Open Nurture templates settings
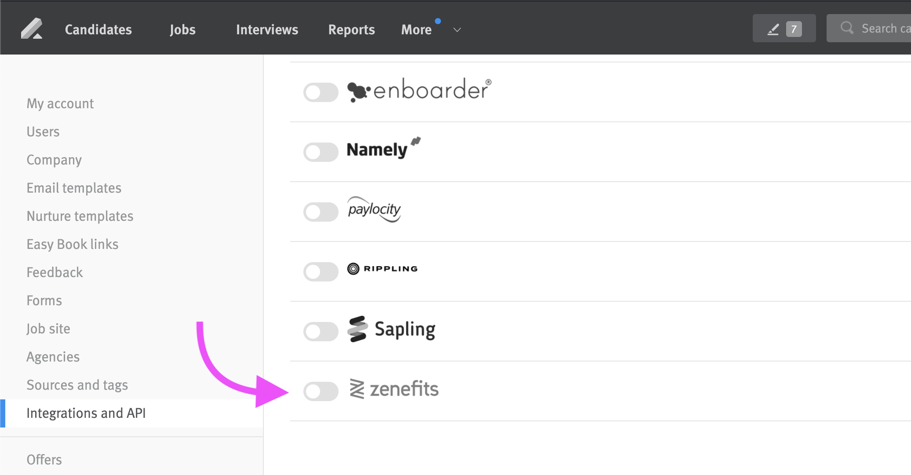Viewport: 911px width, 475px height. (80, 216)
